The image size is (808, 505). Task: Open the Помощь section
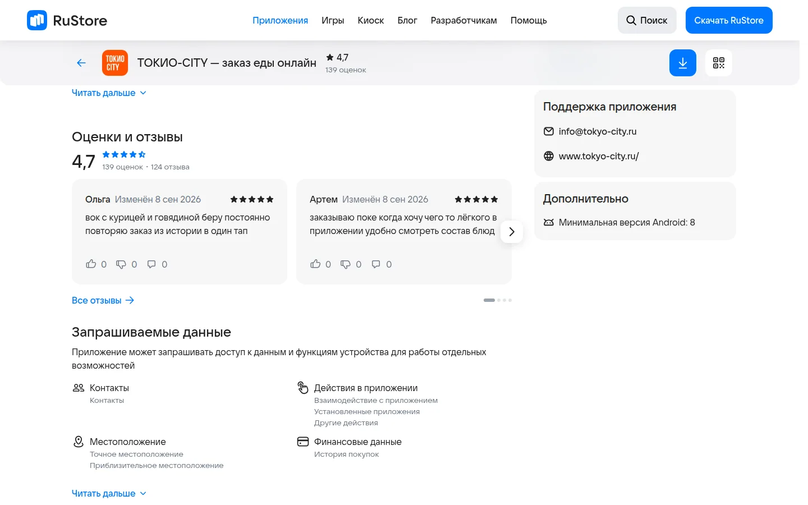[529, 20]
